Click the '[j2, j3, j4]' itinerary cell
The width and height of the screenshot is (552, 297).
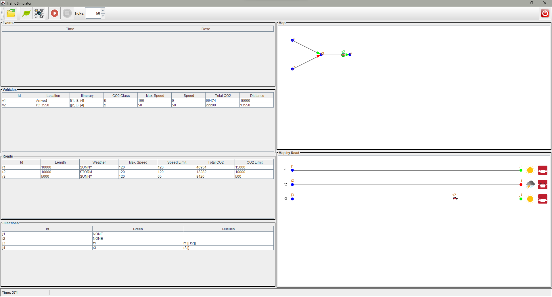click(x=87, y=105)
